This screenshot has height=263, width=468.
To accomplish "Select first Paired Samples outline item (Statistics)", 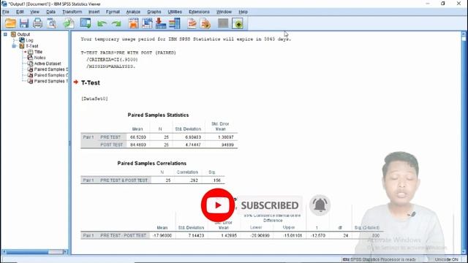I will 50,69.
